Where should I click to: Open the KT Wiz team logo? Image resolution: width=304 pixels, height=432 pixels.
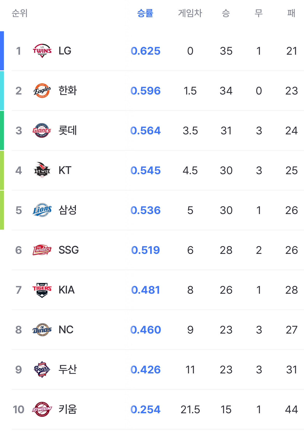coord(42,170)
